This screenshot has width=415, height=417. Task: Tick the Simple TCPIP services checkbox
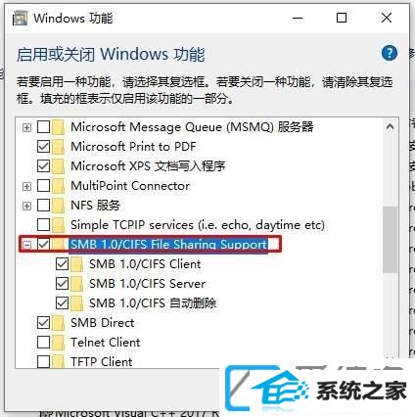coord(43,225)
